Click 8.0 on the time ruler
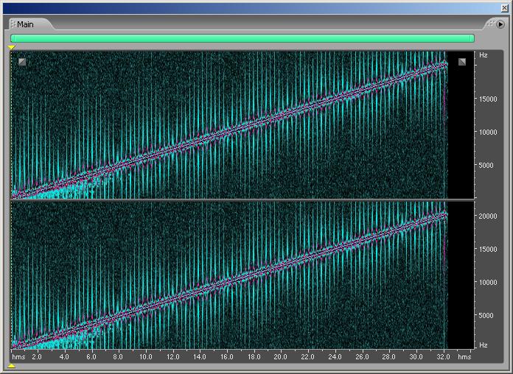 (118, 356)
